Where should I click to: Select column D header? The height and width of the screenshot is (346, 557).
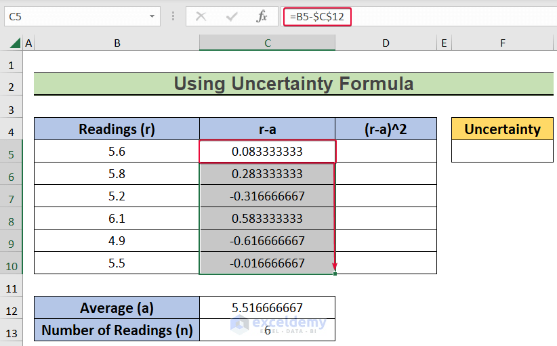[x=386, y=43]
